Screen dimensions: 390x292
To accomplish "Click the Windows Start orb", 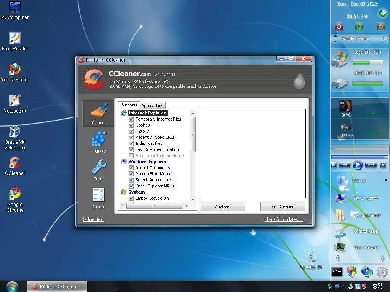I will (12, 286).
